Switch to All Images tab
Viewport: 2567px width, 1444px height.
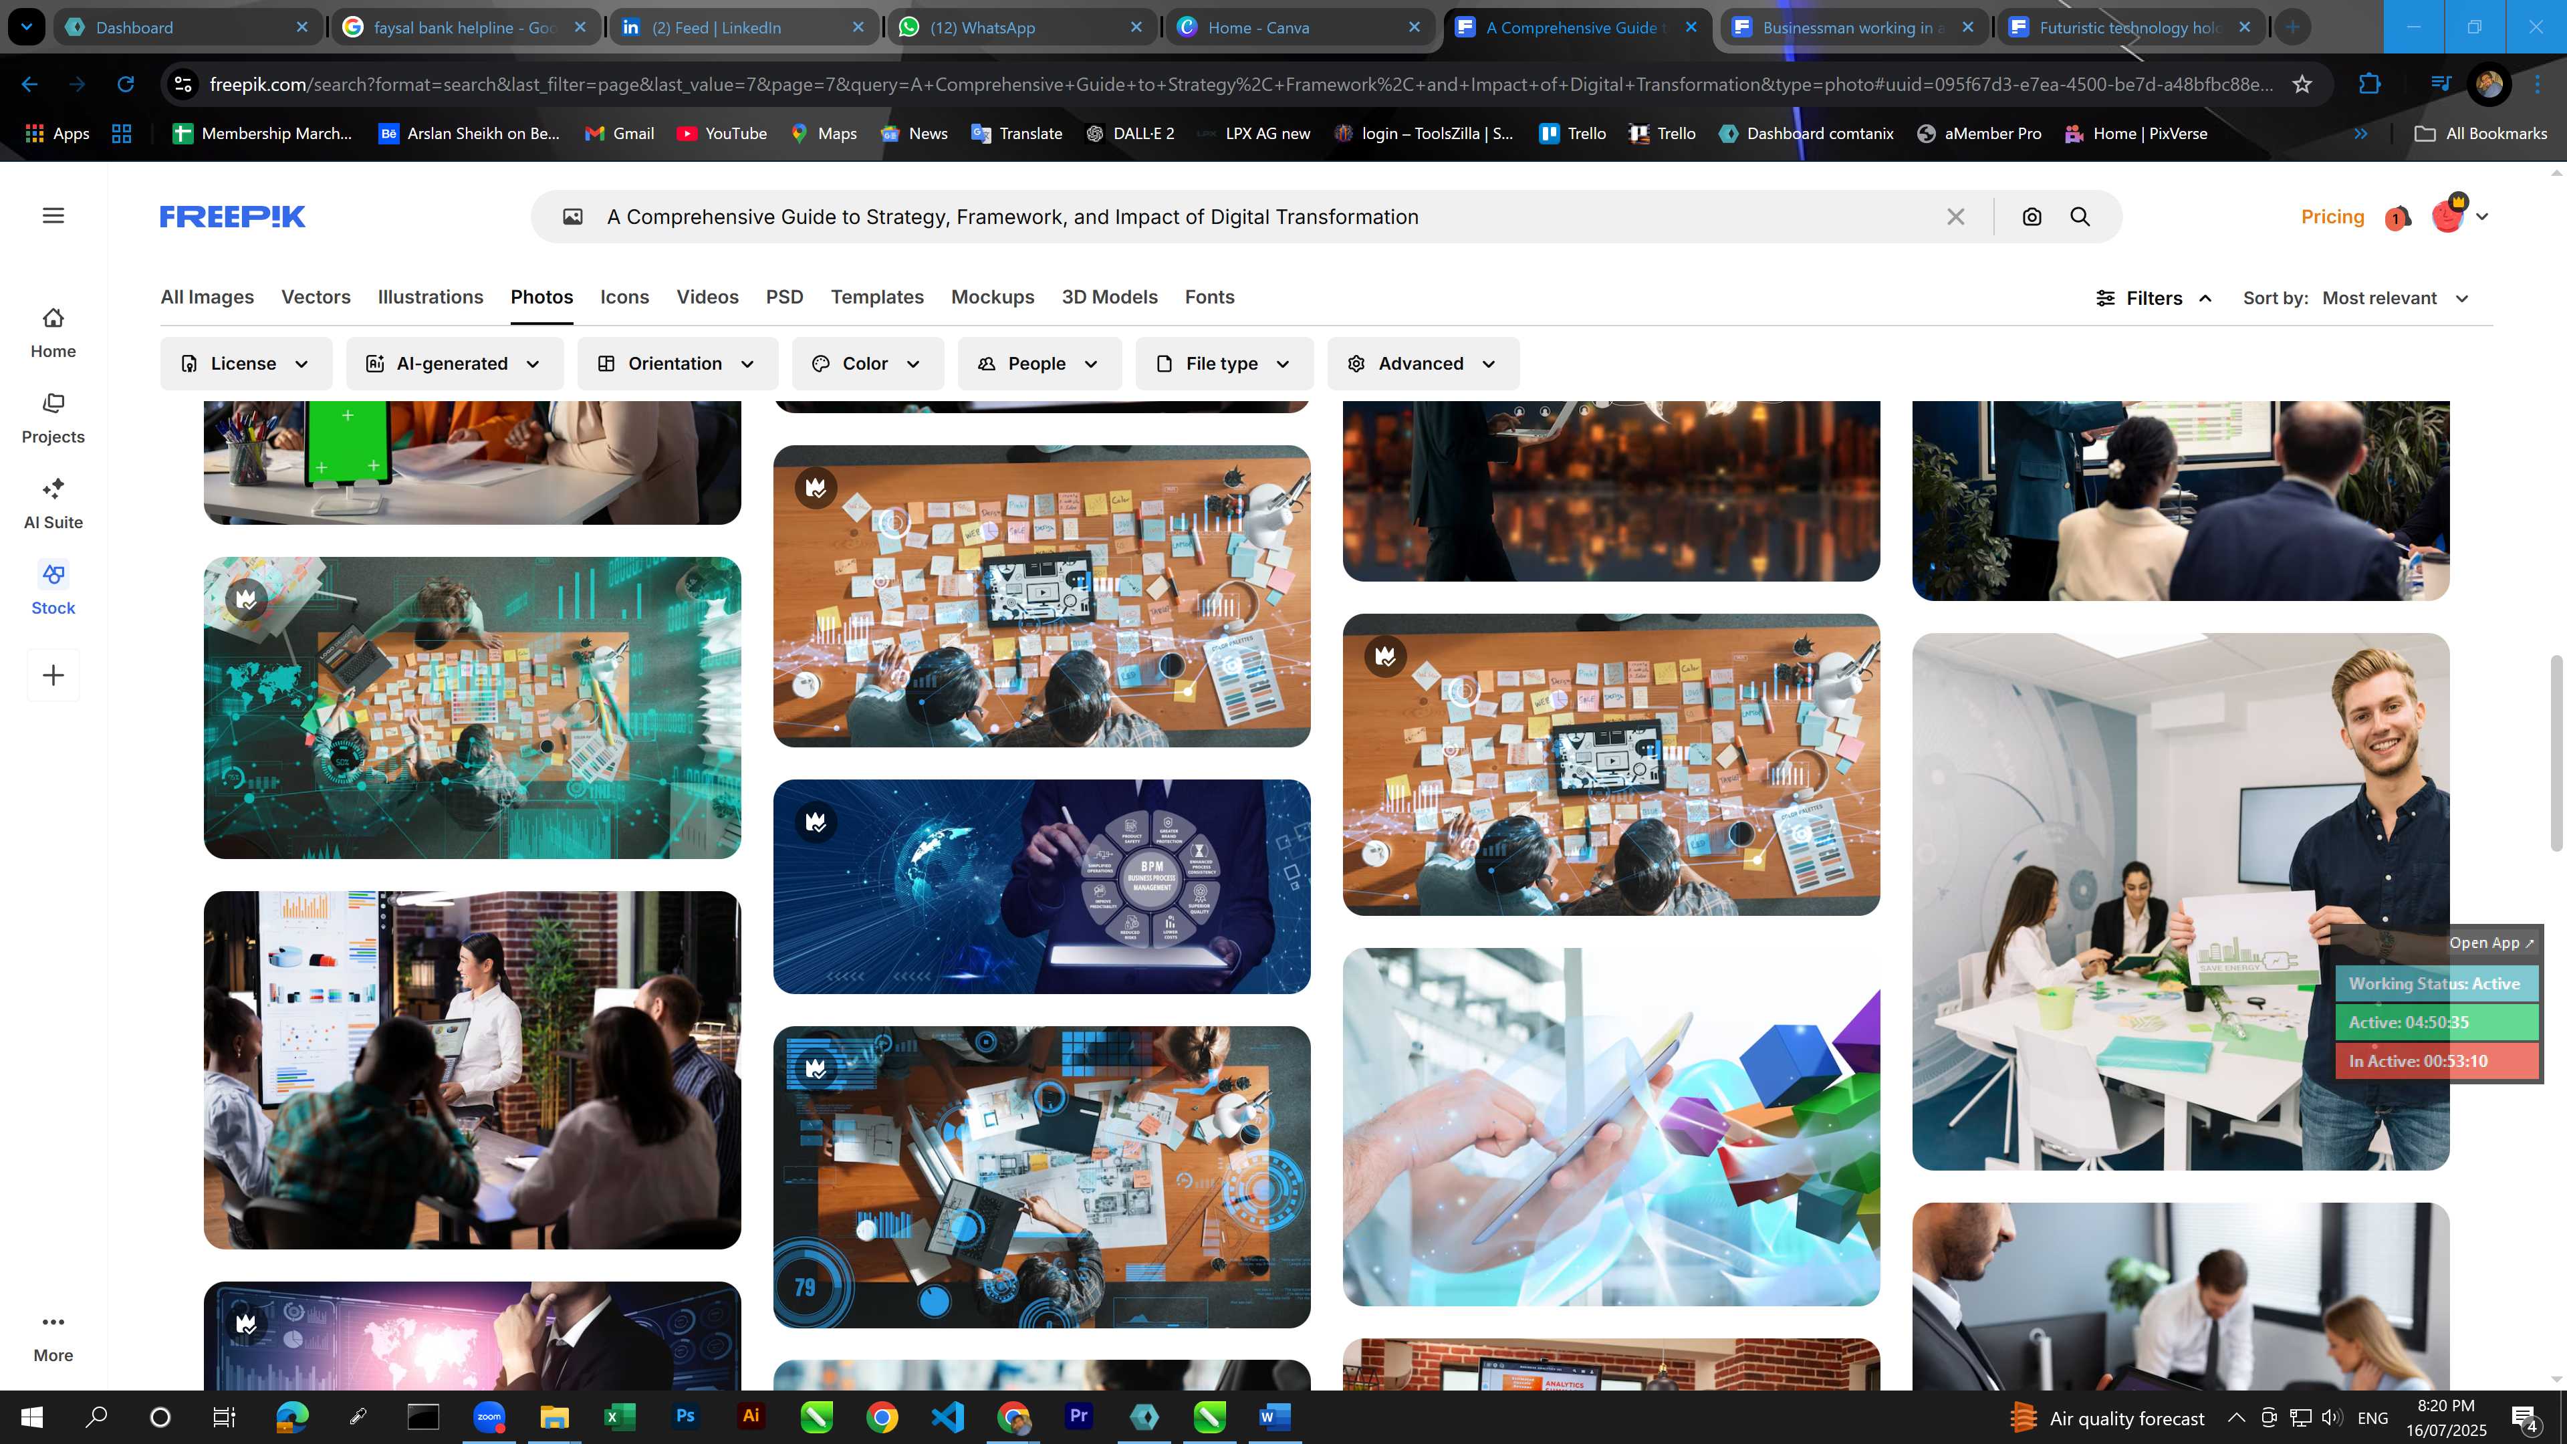tap(207, 297)
